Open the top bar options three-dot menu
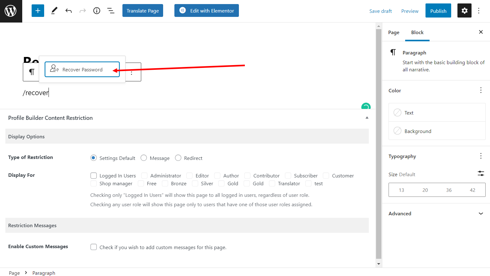This screenshot has height=276, width=490. 479,11
